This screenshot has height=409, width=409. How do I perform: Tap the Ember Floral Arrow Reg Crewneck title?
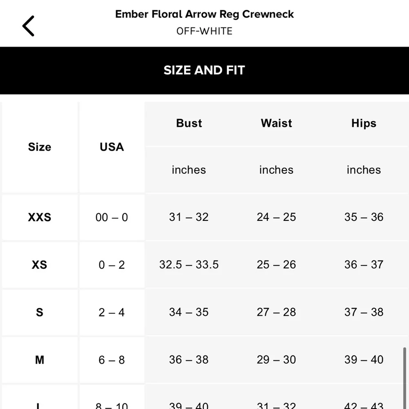[204, 14]
